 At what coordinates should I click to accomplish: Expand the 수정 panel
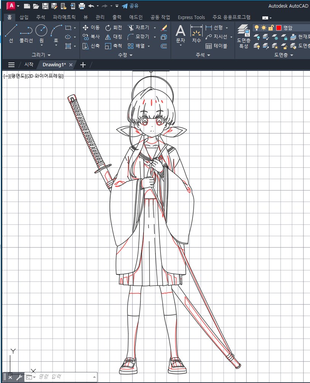point(125,55)
